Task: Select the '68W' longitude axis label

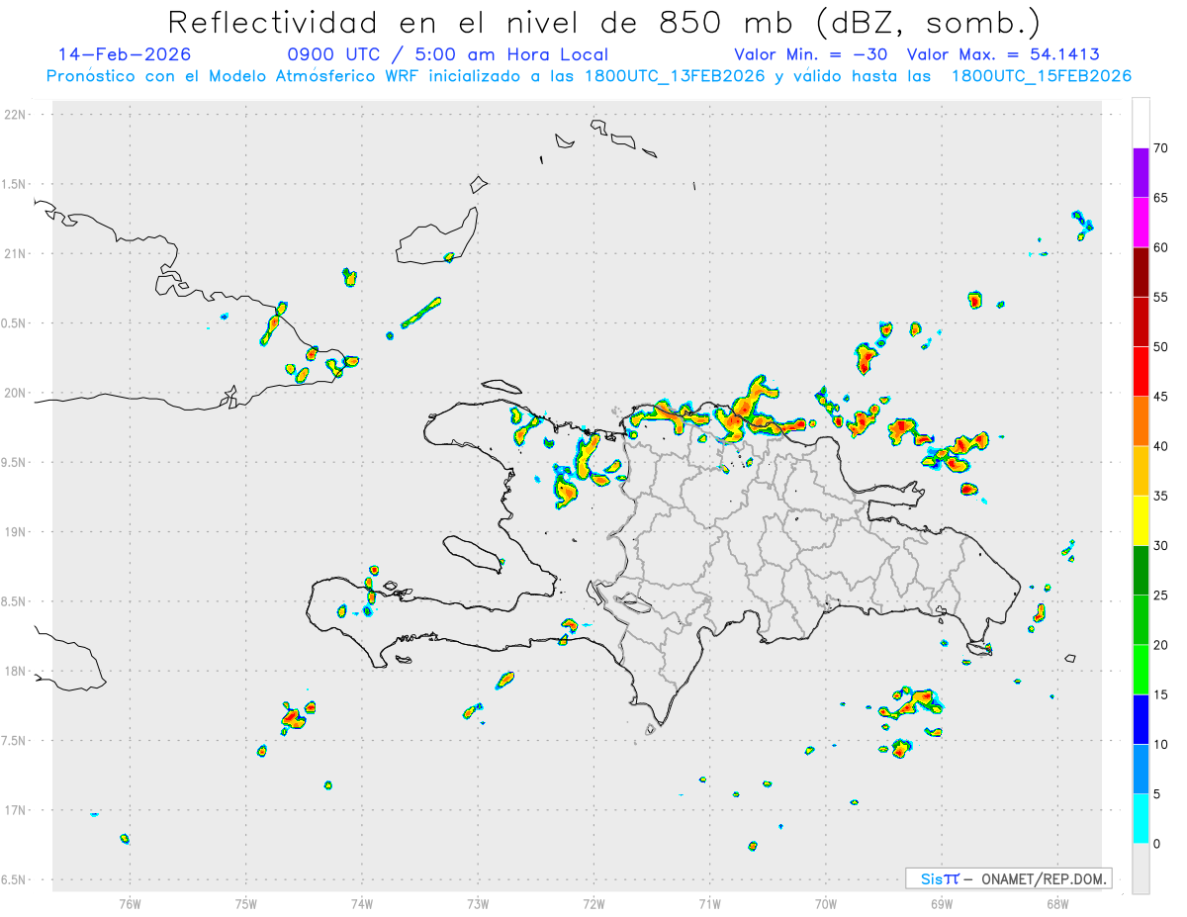Action: pos(1057,903)
